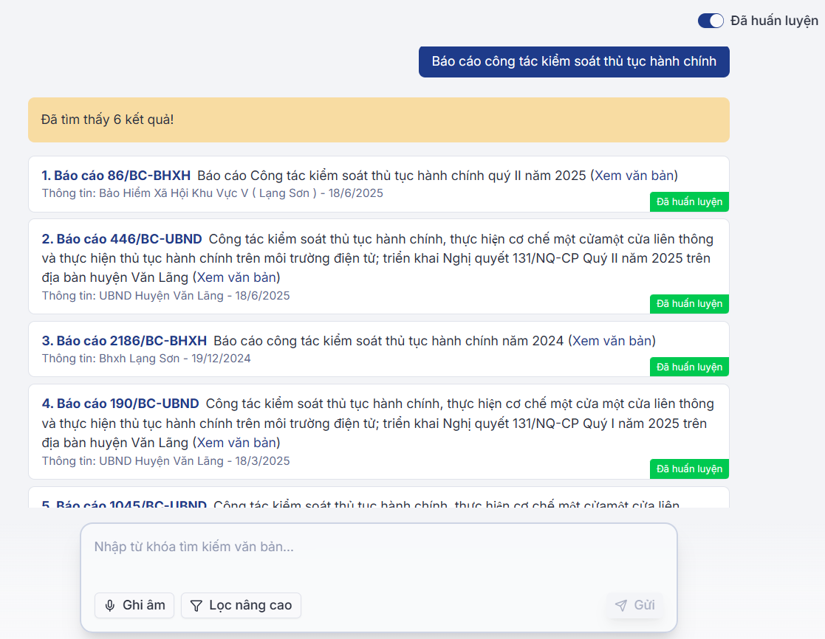Select the Báo cáo 2186/BC-BHXH title
Screen dimensions: 825x639
124,341
